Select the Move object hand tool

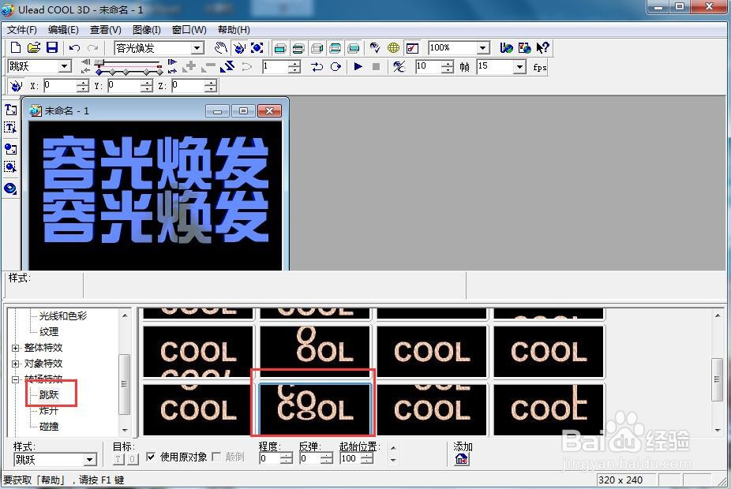pos(221,47)
